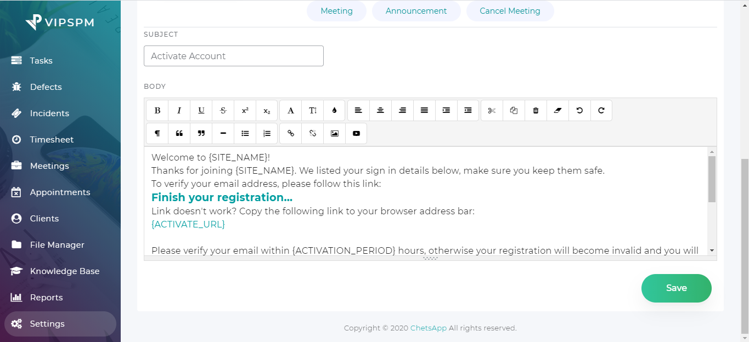Click the Subject input field
The image size is (749, 342).
(234, 56)
